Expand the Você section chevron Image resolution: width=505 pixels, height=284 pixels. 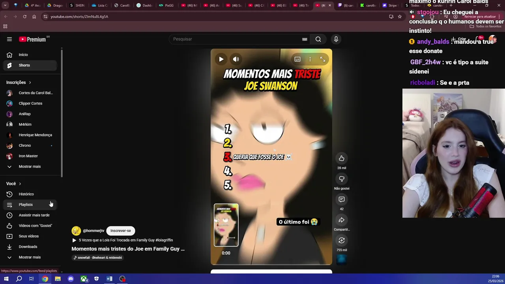point(20,184)
